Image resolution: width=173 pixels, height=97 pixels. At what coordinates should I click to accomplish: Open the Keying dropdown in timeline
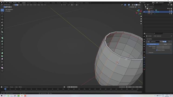tap(12, 87)
